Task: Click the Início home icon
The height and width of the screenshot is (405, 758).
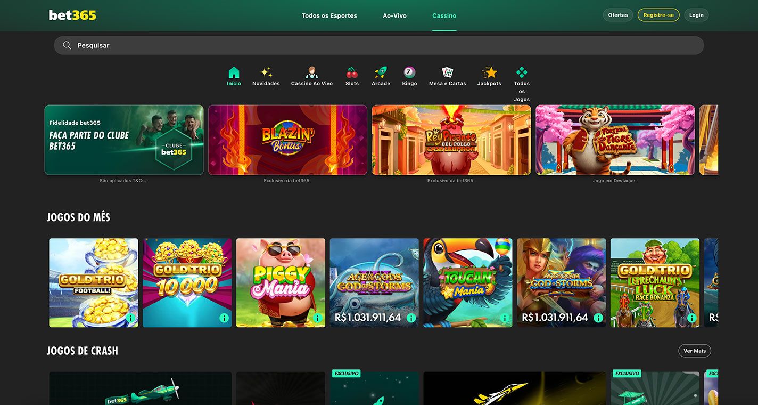Action: click(234, 73)
